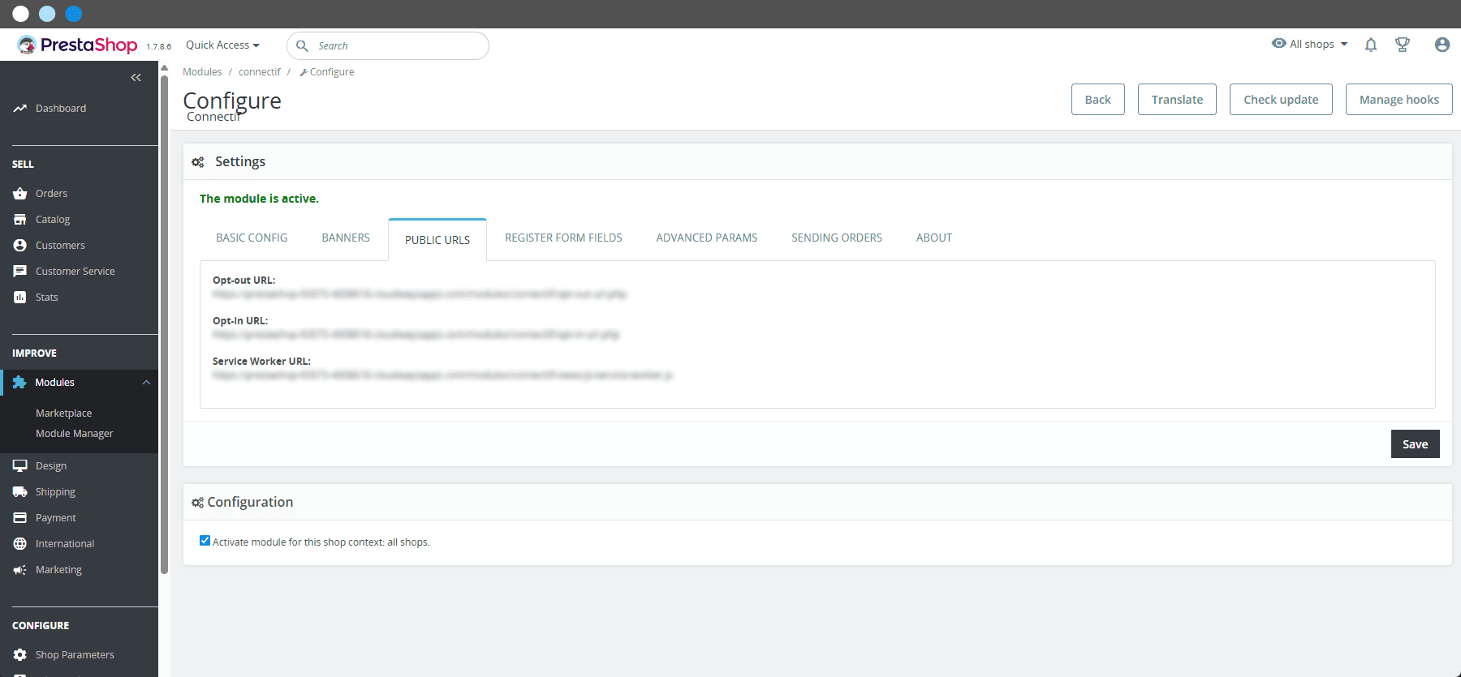Click the blurred Opt-out URL value
Viewport: 1461px width, 677px height.
pos(420,294)
